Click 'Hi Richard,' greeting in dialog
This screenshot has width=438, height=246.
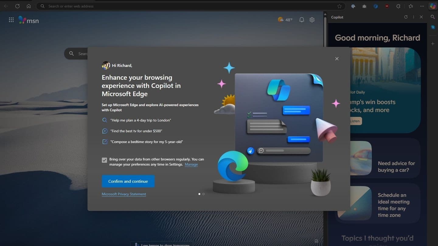coord(122,65)
